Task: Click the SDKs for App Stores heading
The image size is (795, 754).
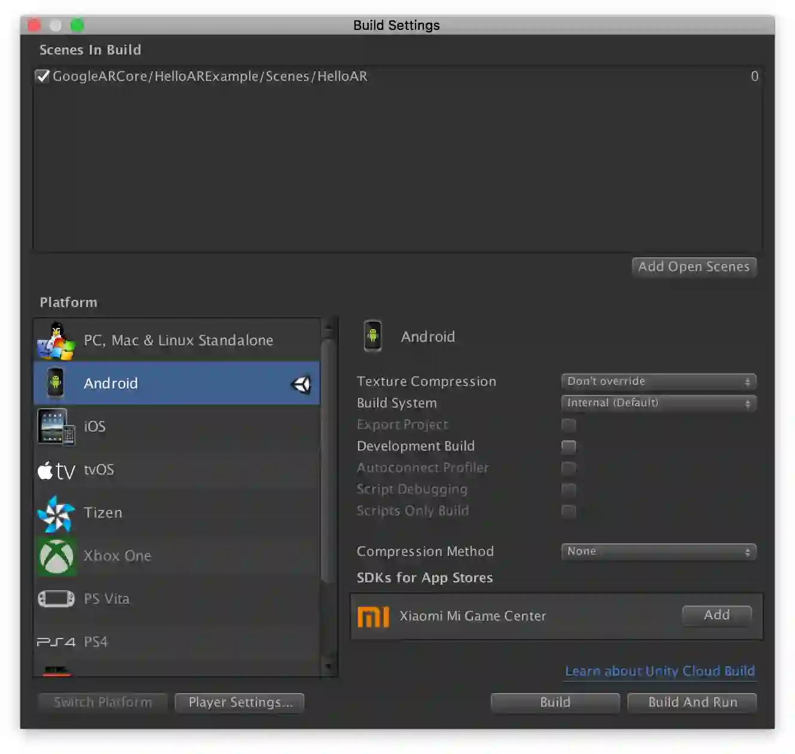Action: [425, 578]
